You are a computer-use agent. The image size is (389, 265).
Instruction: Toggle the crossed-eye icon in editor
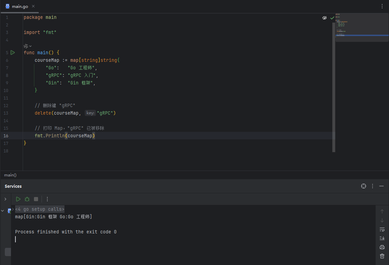(x=325, y=18)
